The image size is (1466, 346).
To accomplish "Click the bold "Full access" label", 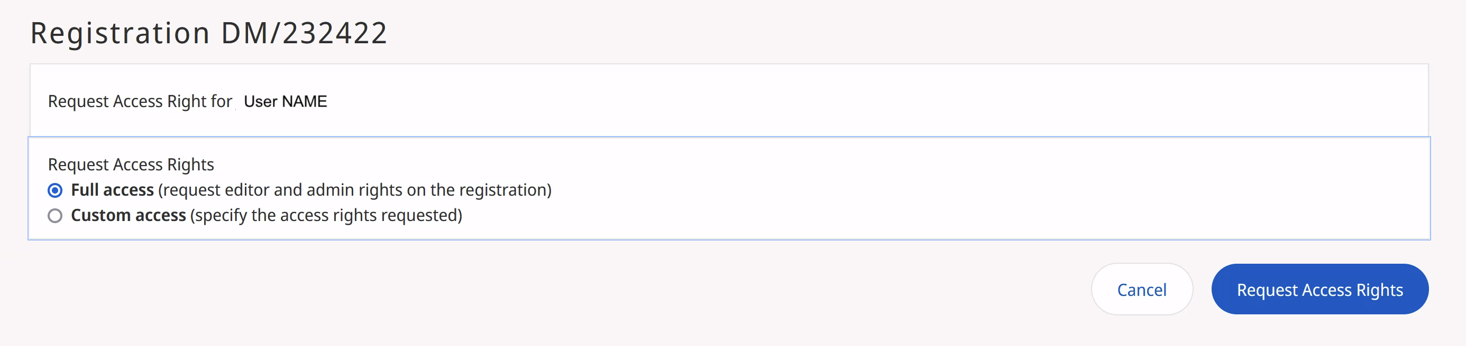I will coord(112,190).
